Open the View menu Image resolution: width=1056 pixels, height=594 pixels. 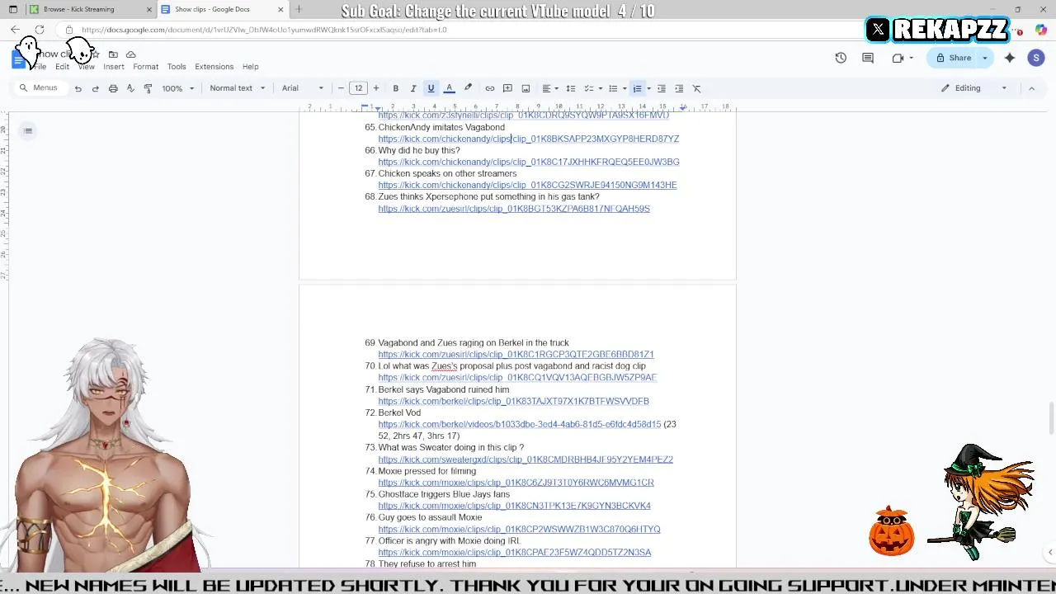coord(86,67)
